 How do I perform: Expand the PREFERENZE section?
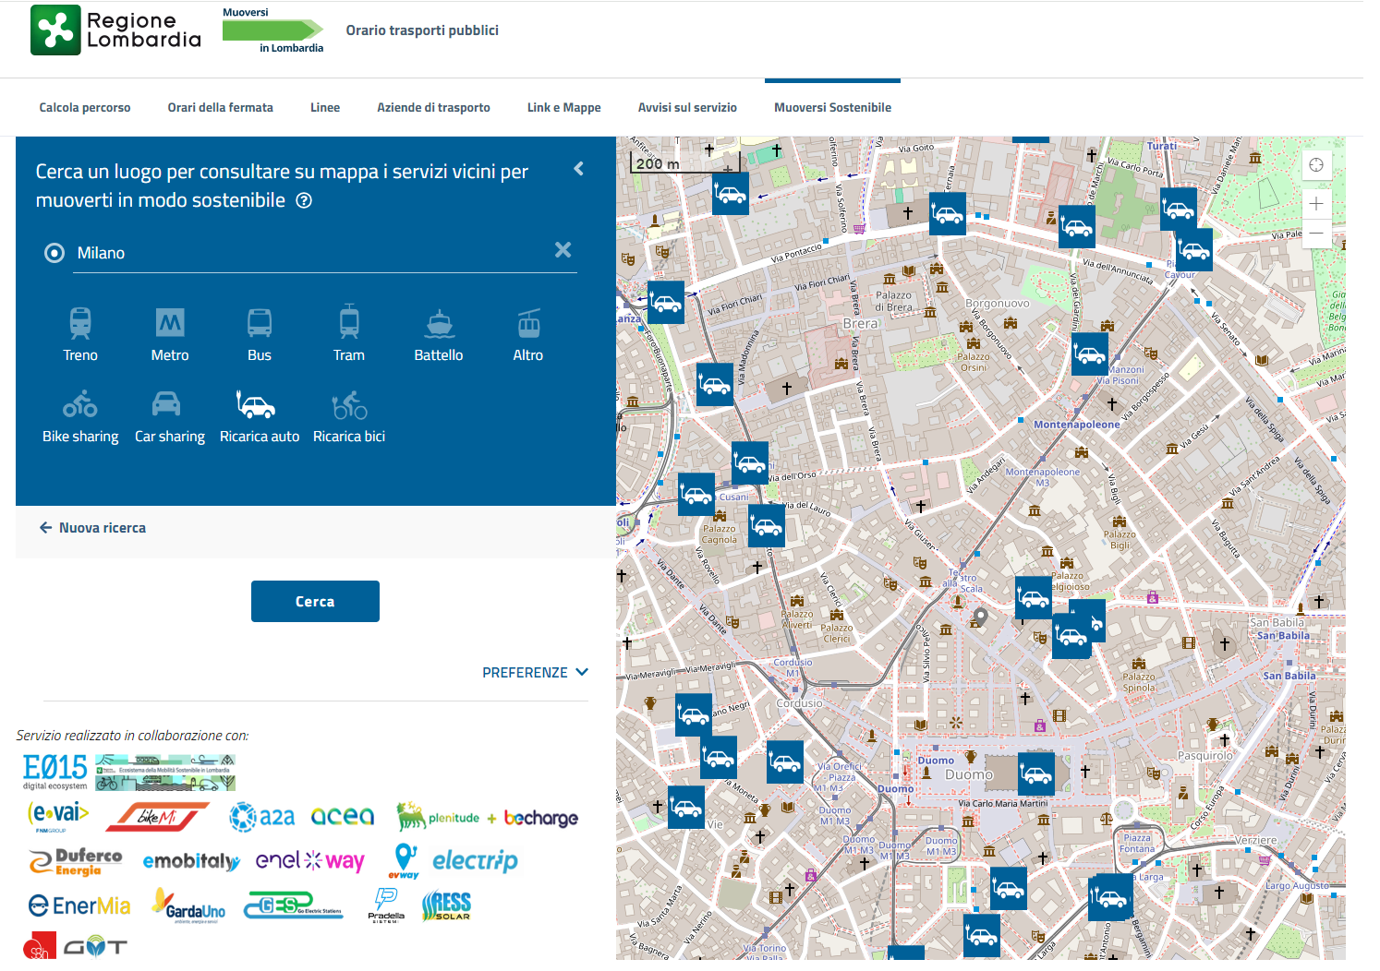535,673
